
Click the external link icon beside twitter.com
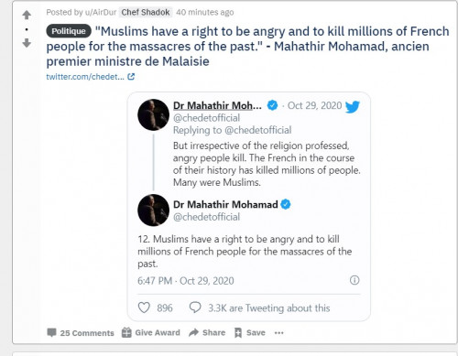coord(131,77)
